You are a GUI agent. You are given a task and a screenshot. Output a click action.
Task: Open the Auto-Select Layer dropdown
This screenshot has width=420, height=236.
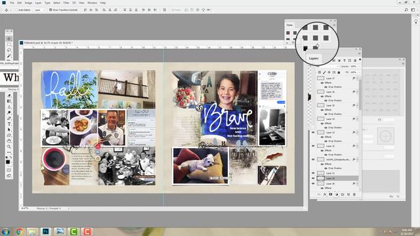39,10
